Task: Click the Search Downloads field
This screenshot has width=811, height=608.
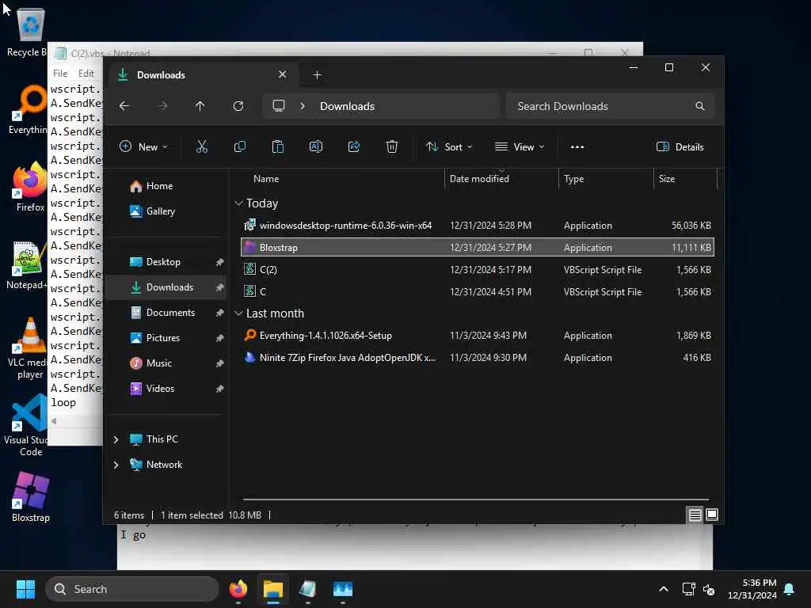Action: coord(611,106)
